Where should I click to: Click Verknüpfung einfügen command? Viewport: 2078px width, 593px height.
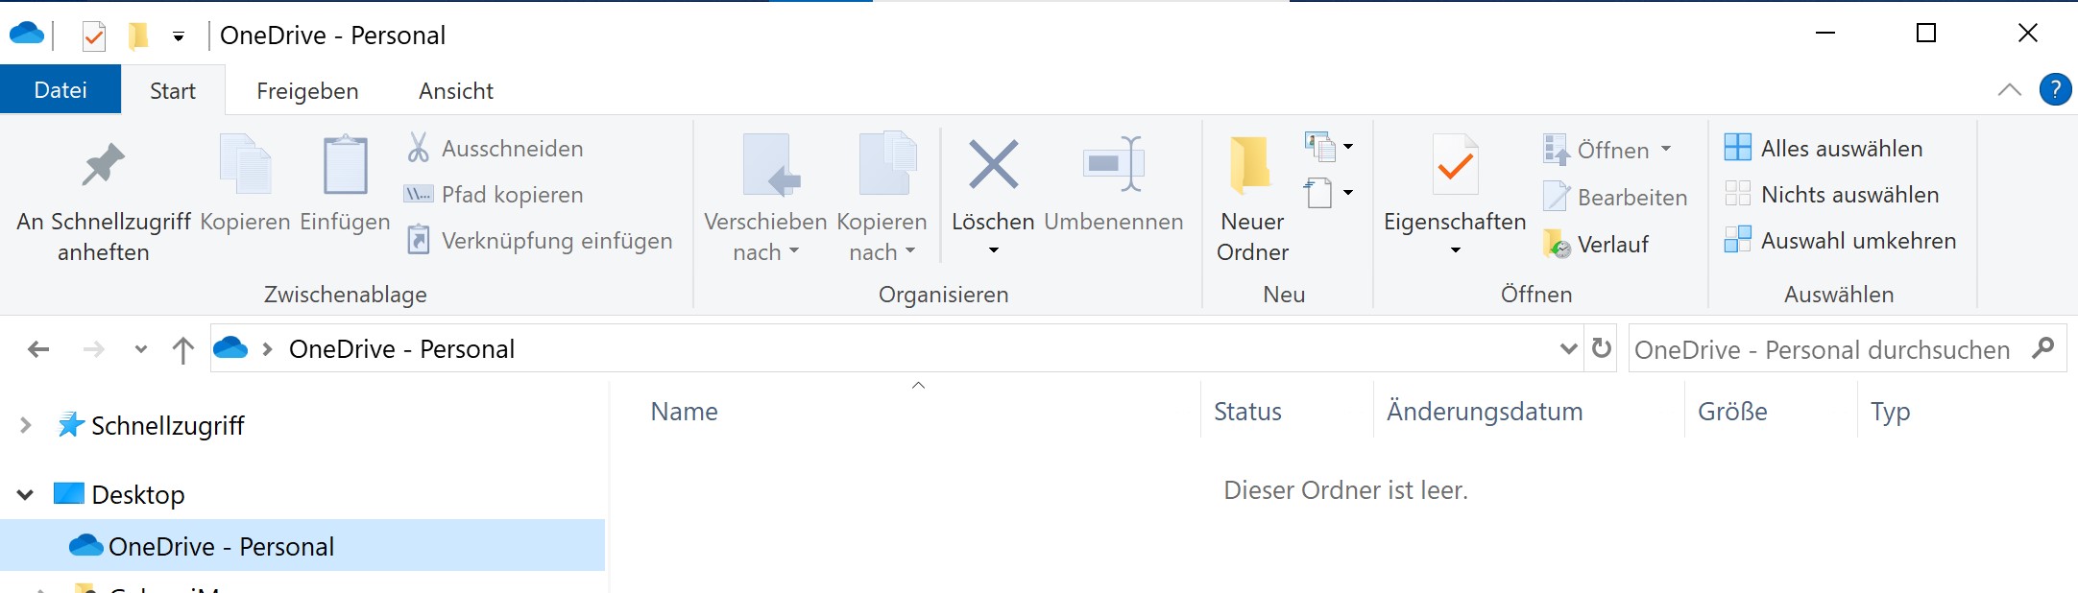[539, 240]
